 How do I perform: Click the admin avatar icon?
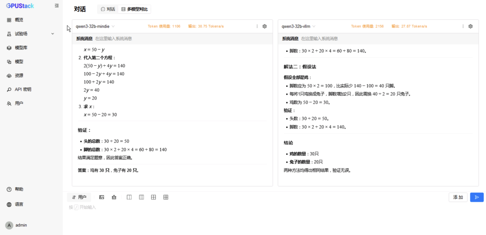click(x=9, y=226)
